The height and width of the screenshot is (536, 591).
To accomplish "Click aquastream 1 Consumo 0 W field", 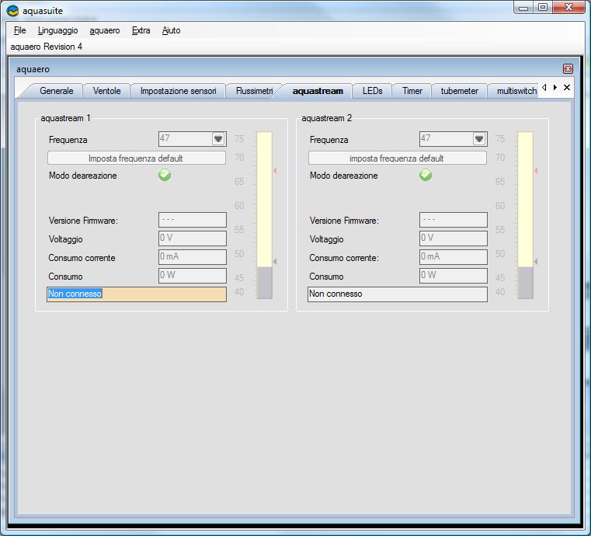I will [193, 276].
